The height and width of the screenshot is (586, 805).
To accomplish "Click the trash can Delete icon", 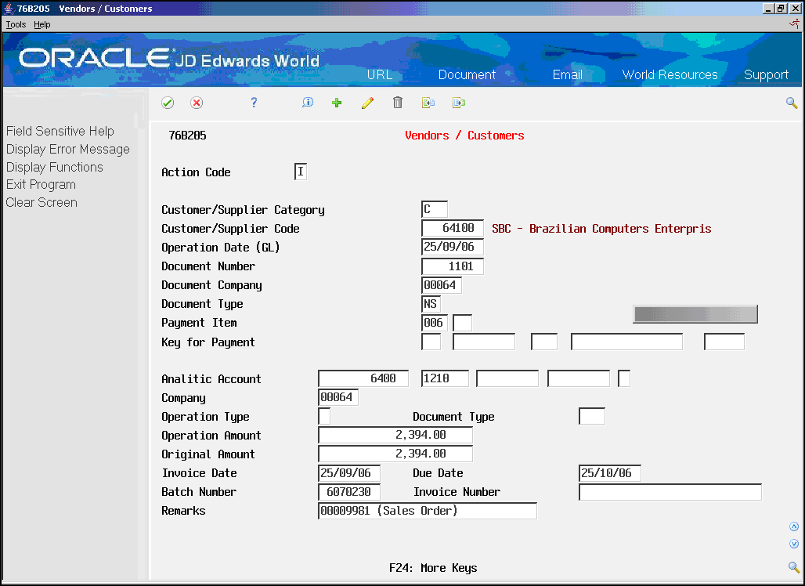I will (x=397, y=103).
